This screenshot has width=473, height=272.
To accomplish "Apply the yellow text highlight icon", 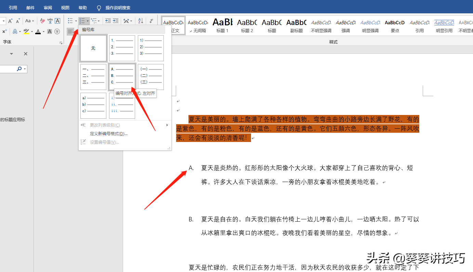I will tap(26, 31).
